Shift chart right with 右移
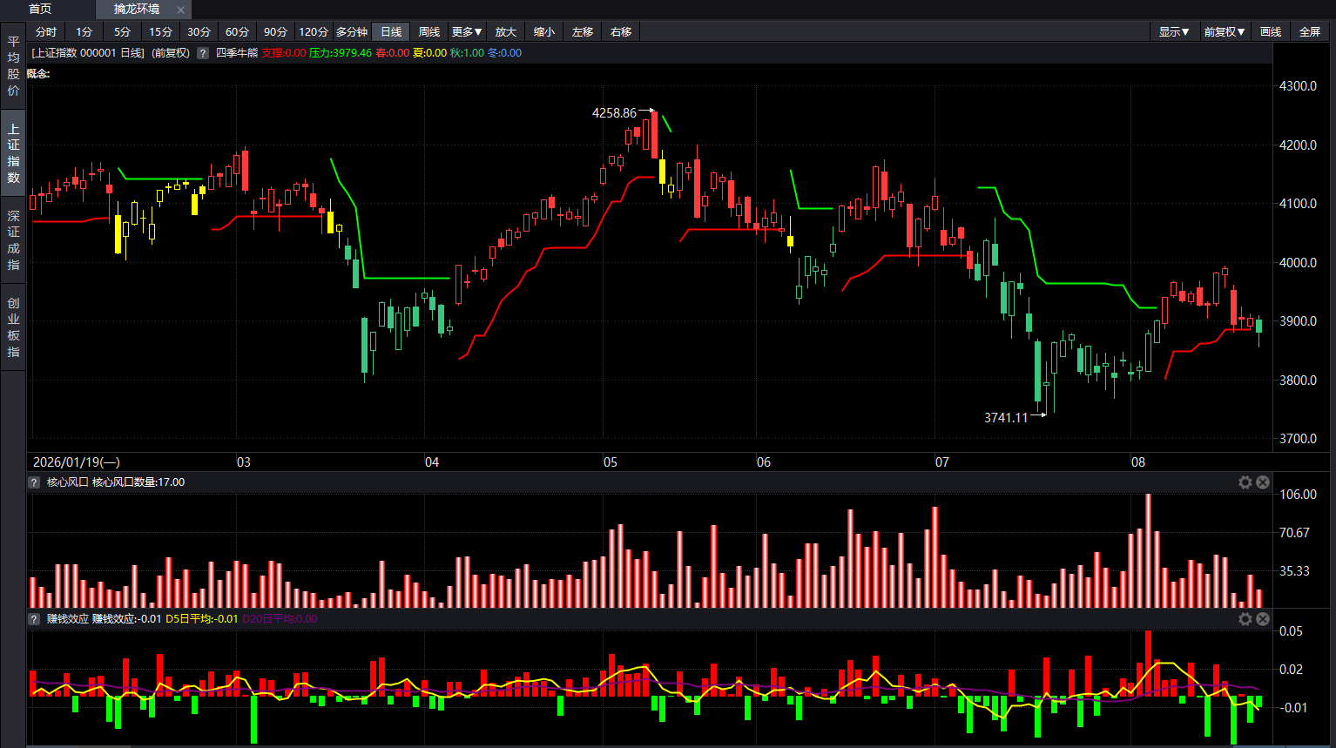 click(621, 32)
